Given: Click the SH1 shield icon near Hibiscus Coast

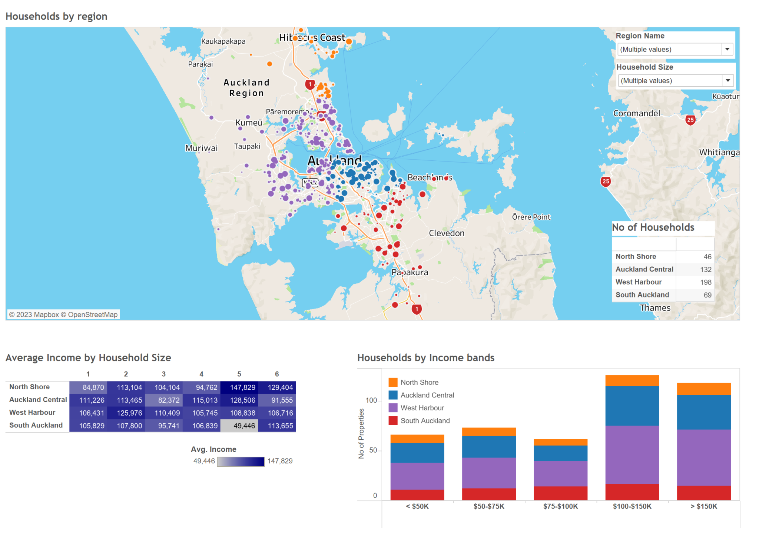Looking at the screenshot, I should pyautogui.click(x=310, y=84).
